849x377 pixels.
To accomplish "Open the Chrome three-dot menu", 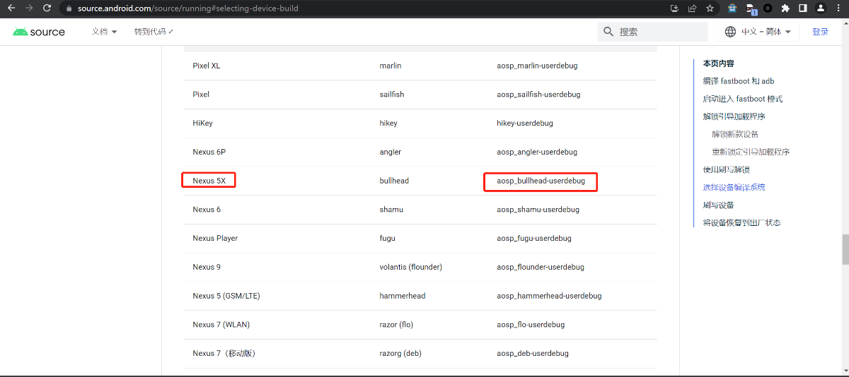I will 838,8.
